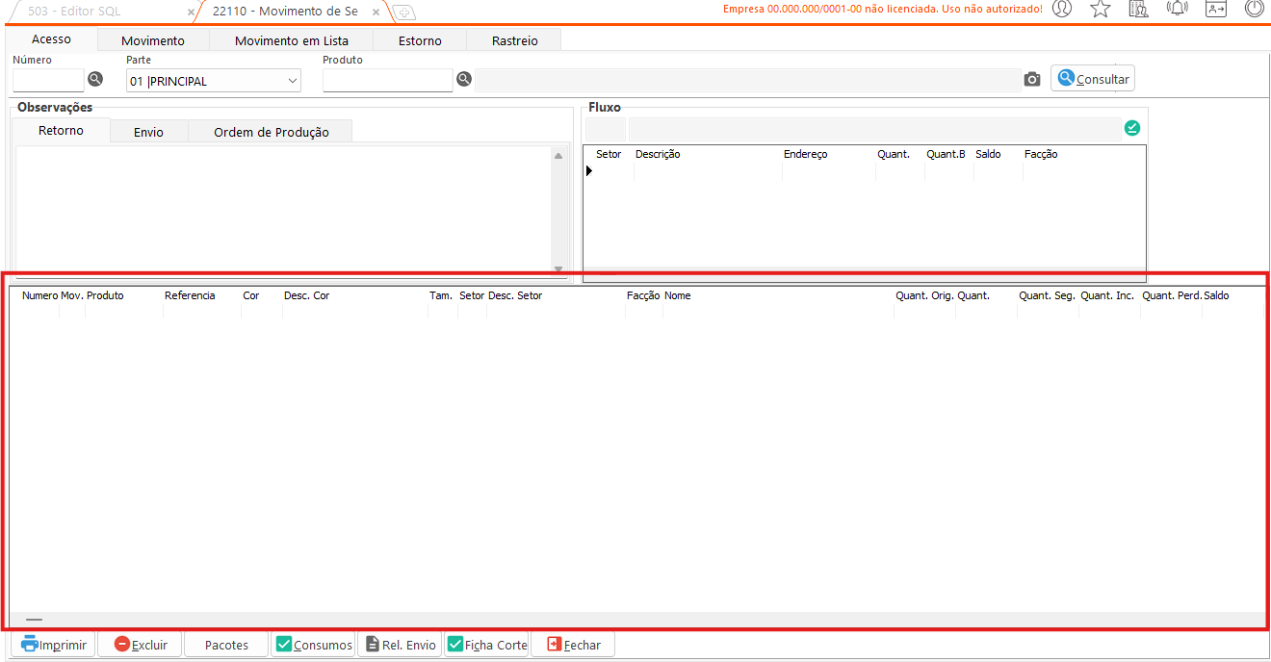This screenshot has height=662, width=1271.
Task: Click the Excluir button
Action: (140, 645)
